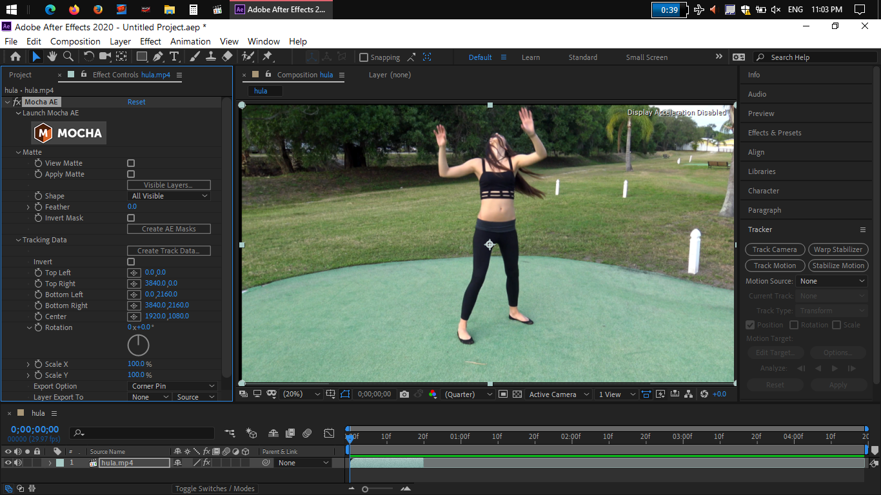Viewport: 881px width, 495px height.
Task: Click the Track Camera button
Action: (775, 249)
